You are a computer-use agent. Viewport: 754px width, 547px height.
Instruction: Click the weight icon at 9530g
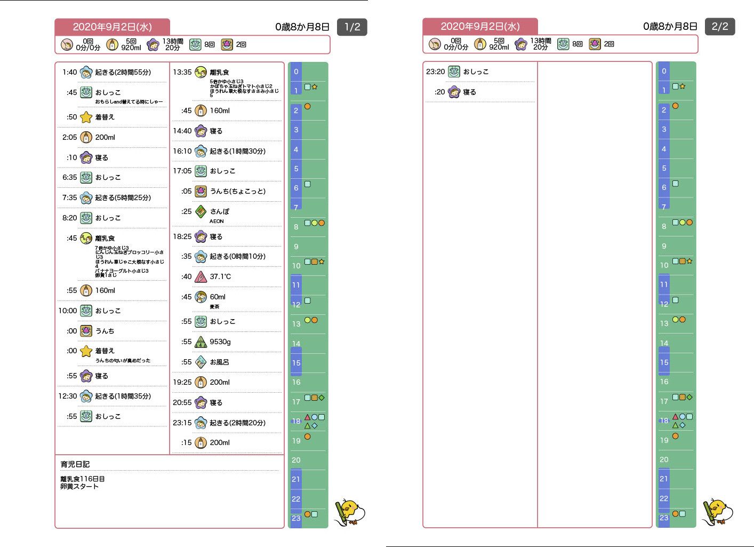(200, 342)
